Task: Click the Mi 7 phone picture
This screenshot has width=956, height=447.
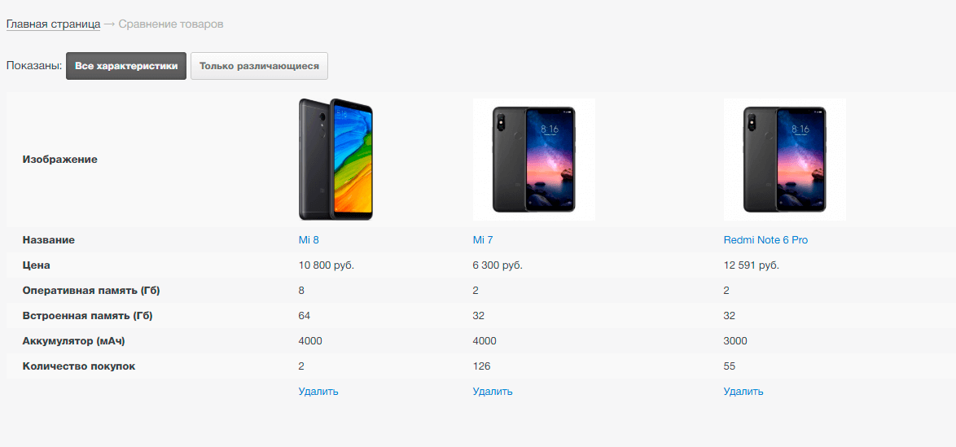Action: (533, 160)
